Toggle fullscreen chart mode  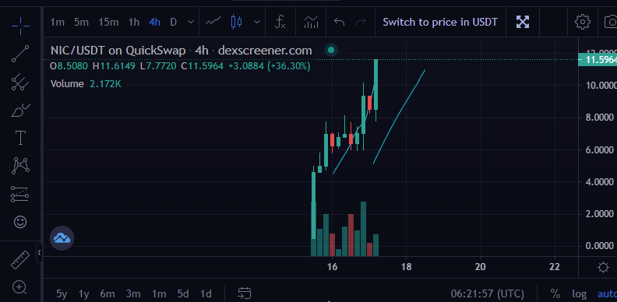(x=523, y=22)
